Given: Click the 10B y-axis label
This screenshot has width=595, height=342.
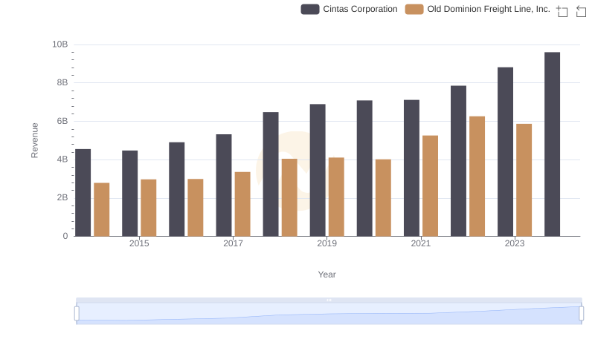Looking at the screenshot, I should coord(60,45).
